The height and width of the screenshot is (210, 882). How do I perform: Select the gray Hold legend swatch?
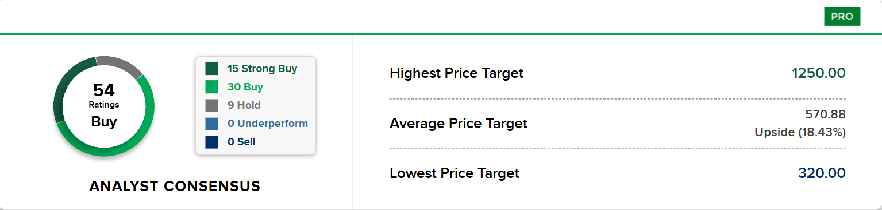click(x=211, y=105)
